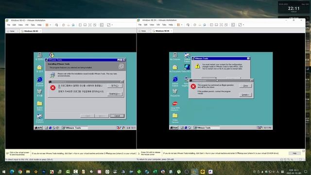311x175 pixels.
Task: Open View menu in Windows 98 EN window
Action: pyautogui.click(x=152, y=25)
